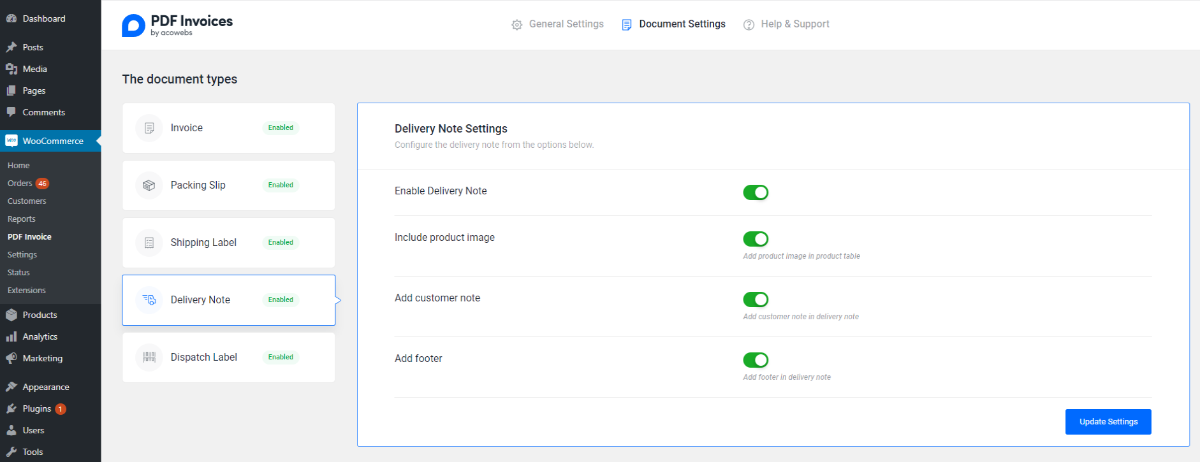Image resolution: width=1200 pixels, height=462 pixels.
Task: Toggle Enable Delivery Note switch
Action: click(x=756, y=192)
